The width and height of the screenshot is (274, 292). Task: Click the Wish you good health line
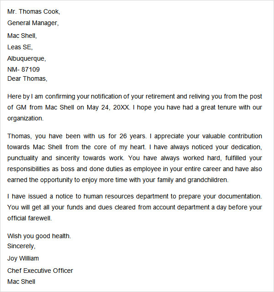39,236
